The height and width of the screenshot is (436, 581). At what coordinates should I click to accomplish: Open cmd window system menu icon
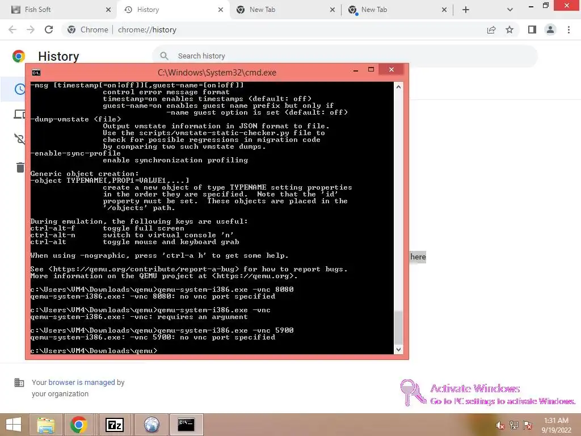pyautogui.click(x=36, y=73)
